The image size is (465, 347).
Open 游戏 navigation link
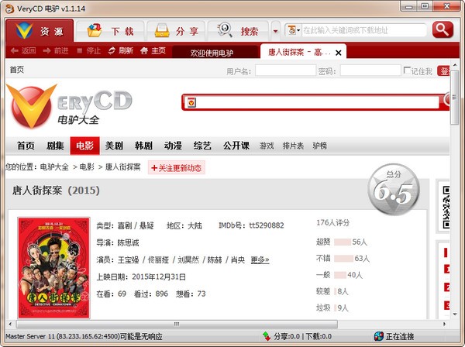pos(267,146)
